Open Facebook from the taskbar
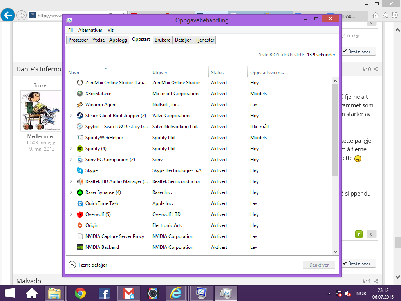Image resolution: width=401 pixels, height=301 pixels. tap(104, 293)
